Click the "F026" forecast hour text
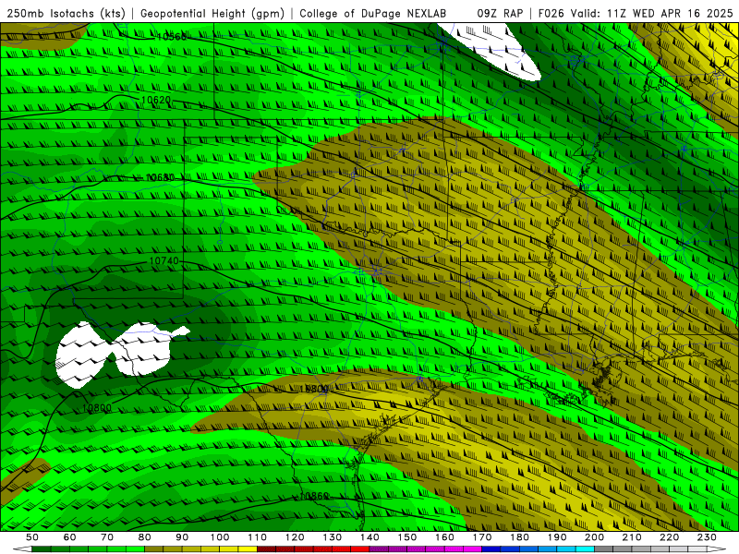The height and width of the screenshot is (554, 739). 551,13
